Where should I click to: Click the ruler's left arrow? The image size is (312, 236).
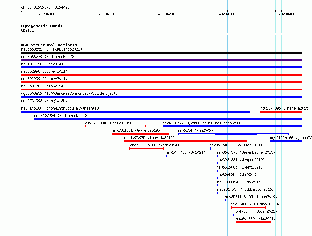[22, 11]
